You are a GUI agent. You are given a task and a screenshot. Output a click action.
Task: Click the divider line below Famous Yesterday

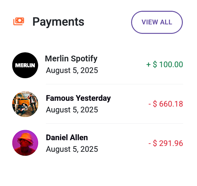114,123
